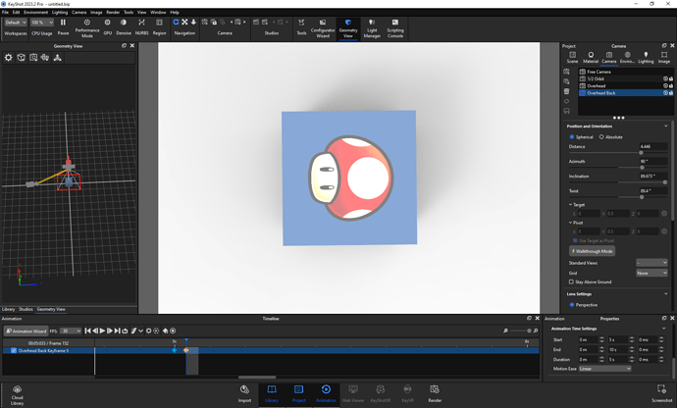
Task: Toggle animation loop playback
Action: tap(125, 331)
